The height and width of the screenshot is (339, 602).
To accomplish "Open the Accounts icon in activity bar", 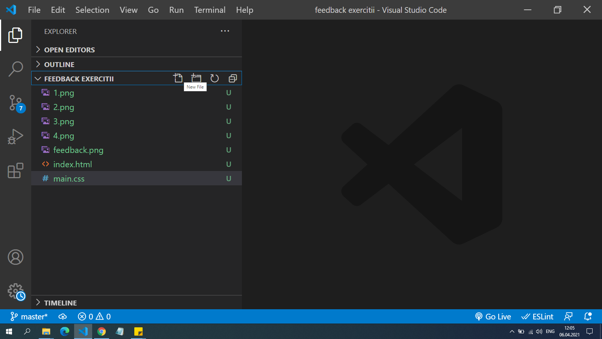I will (15, 257).
